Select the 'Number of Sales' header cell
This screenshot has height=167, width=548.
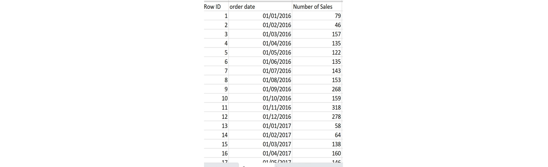313,7
